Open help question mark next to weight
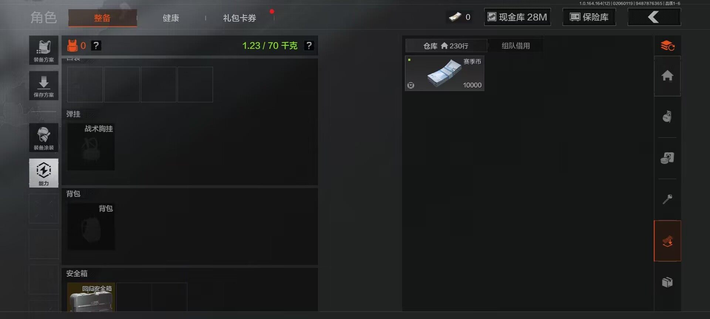Screen dimensions: 710x319 coord(309,45)
